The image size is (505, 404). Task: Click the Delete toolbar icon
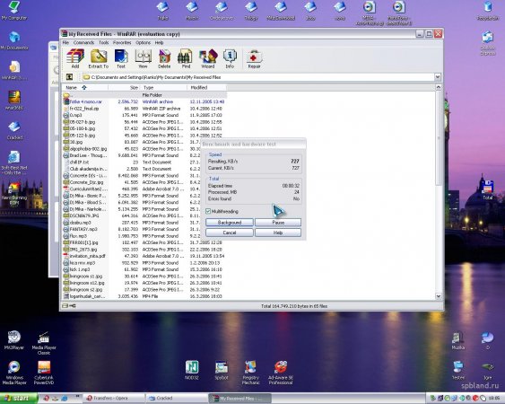(x=164, y=58)
